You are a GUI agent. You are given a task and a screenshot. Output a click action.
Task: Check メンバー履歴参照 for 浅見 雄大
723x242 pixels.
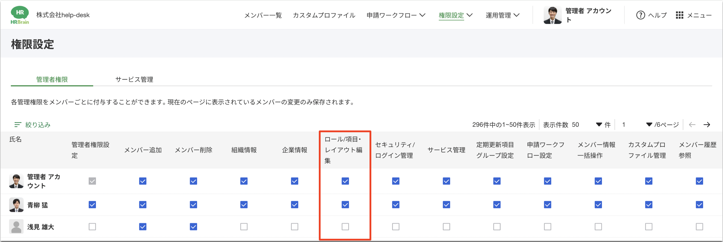[x=699, y=226]
